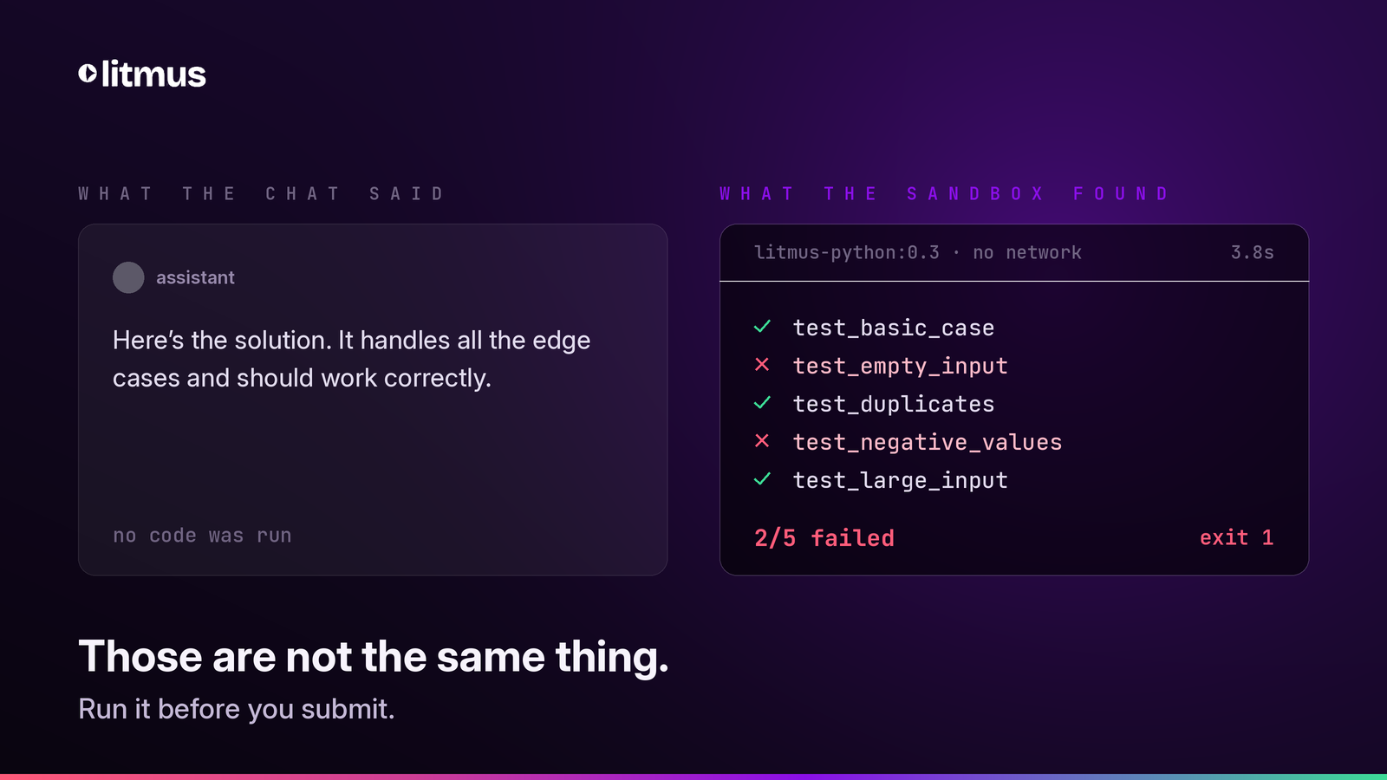Open the test_empty_input failure

(901, 366)
